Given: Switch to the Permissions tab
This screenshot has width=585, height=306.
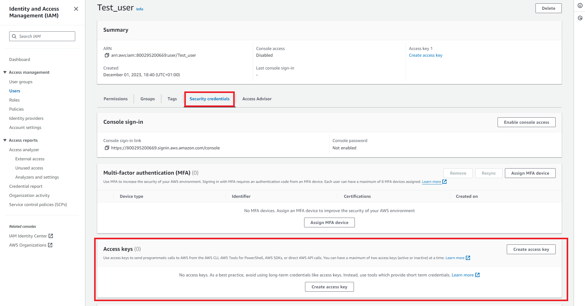Looking at the screenshot, I should [x=116, y=99].
